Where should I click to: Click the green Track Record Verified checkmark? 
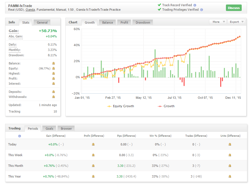159,5
